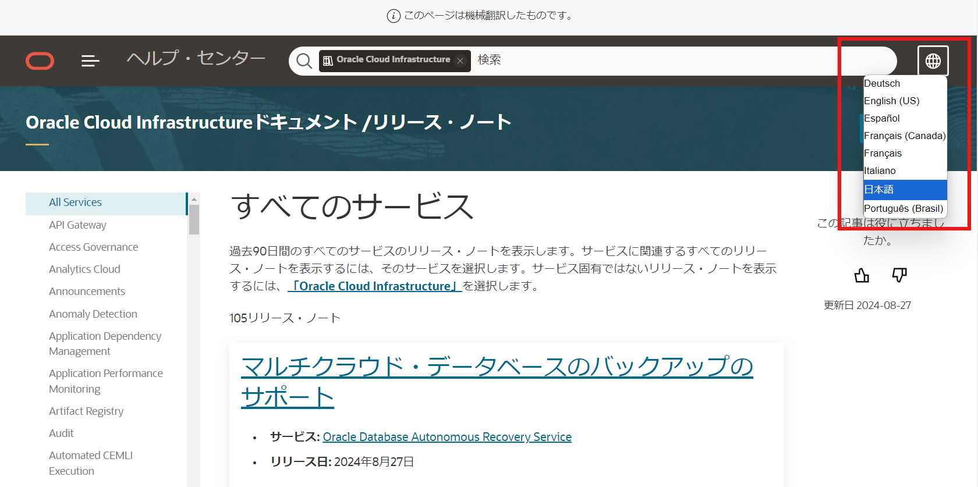
Task: Click sidebar scrollbar up arrow
Action: point(194,198)
